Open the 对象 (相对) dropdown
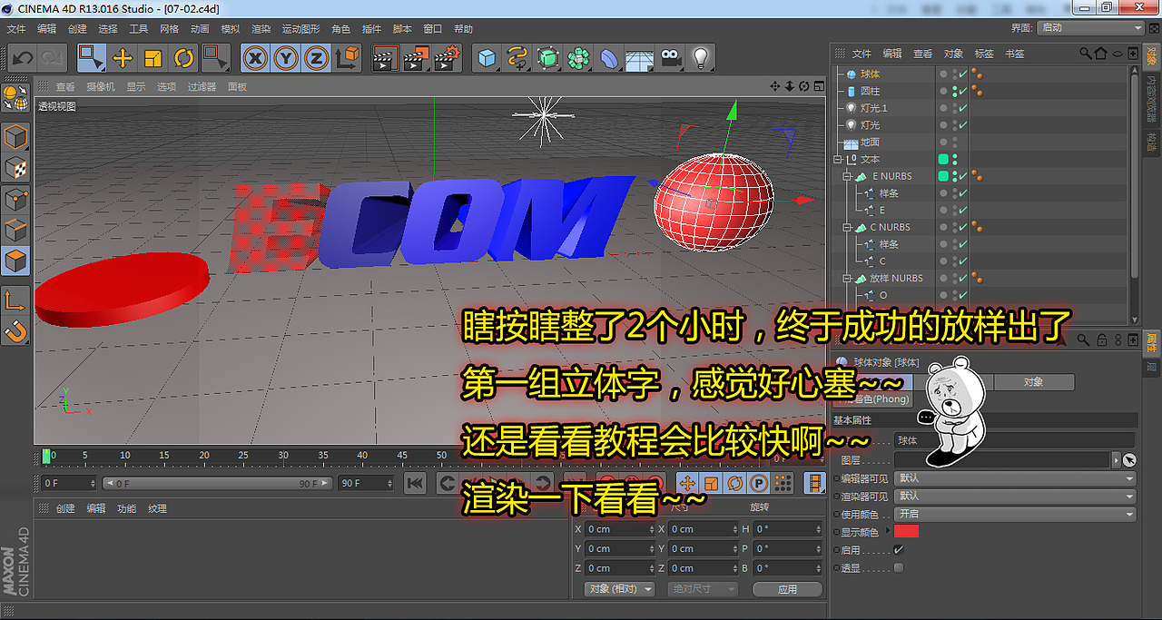This screenshot has width=1162, height=620. [x=619, y=589]
